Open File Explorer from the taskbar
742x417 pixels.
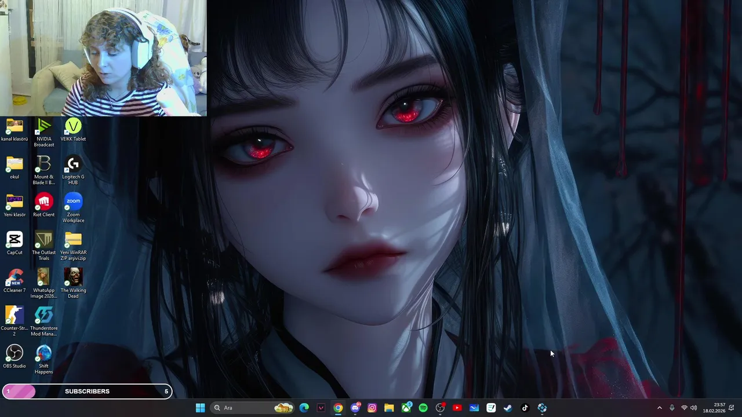(389, 408)
